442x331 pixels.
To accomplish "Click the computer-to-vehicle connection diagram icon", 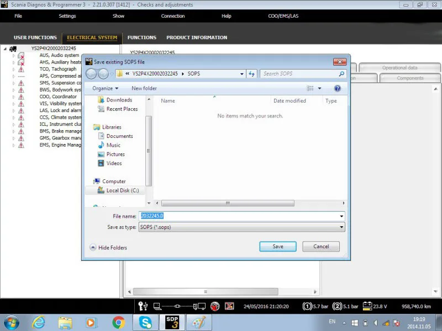I will coord(179,306).
